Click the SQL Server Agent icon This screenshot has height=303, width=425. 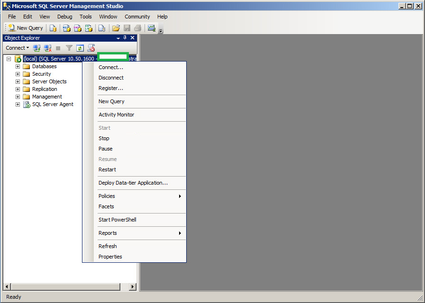click(x=27, y=104)
